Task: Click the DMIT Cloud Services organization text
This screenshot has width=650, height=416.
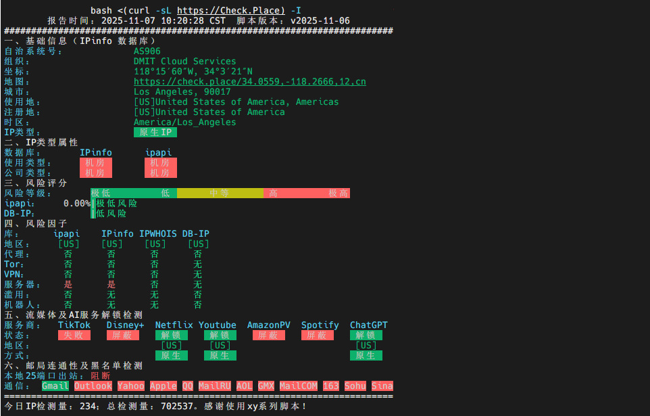Action: coord(185,62)
